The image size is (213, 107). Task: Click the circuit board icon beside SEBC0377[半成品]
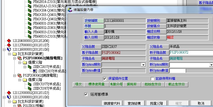[x=30, y=84]
